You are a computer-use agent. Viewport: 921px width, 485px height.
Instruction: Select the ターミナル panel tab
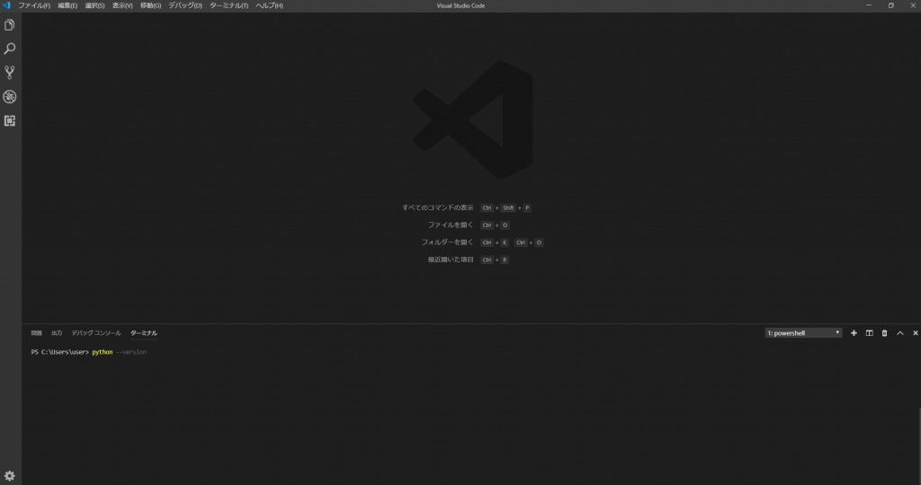pyautogui.click(x=144, y=333)
